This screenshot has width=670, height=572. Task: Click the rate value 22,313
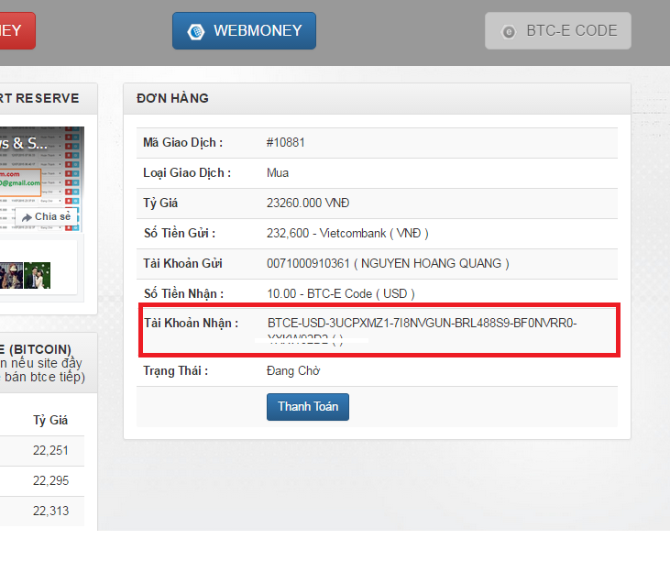pyautogui.click(x=50, y=511)
